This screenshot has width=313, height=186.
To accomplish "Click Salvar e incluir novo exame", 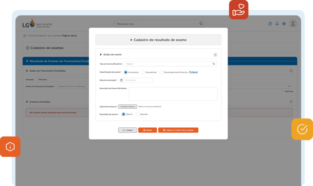I will (x=178, y=130).
